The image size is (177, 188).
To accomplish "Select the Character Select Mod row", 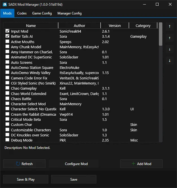I will pyautogui.click(x=81, y=104).
